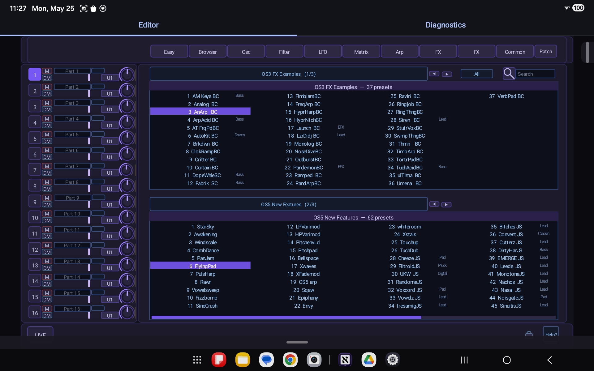This screenshot has width=594, height=371.
Task: Select the 45 SinuitisJS preset
Action: pyautogui.click(x=506, y=306)
